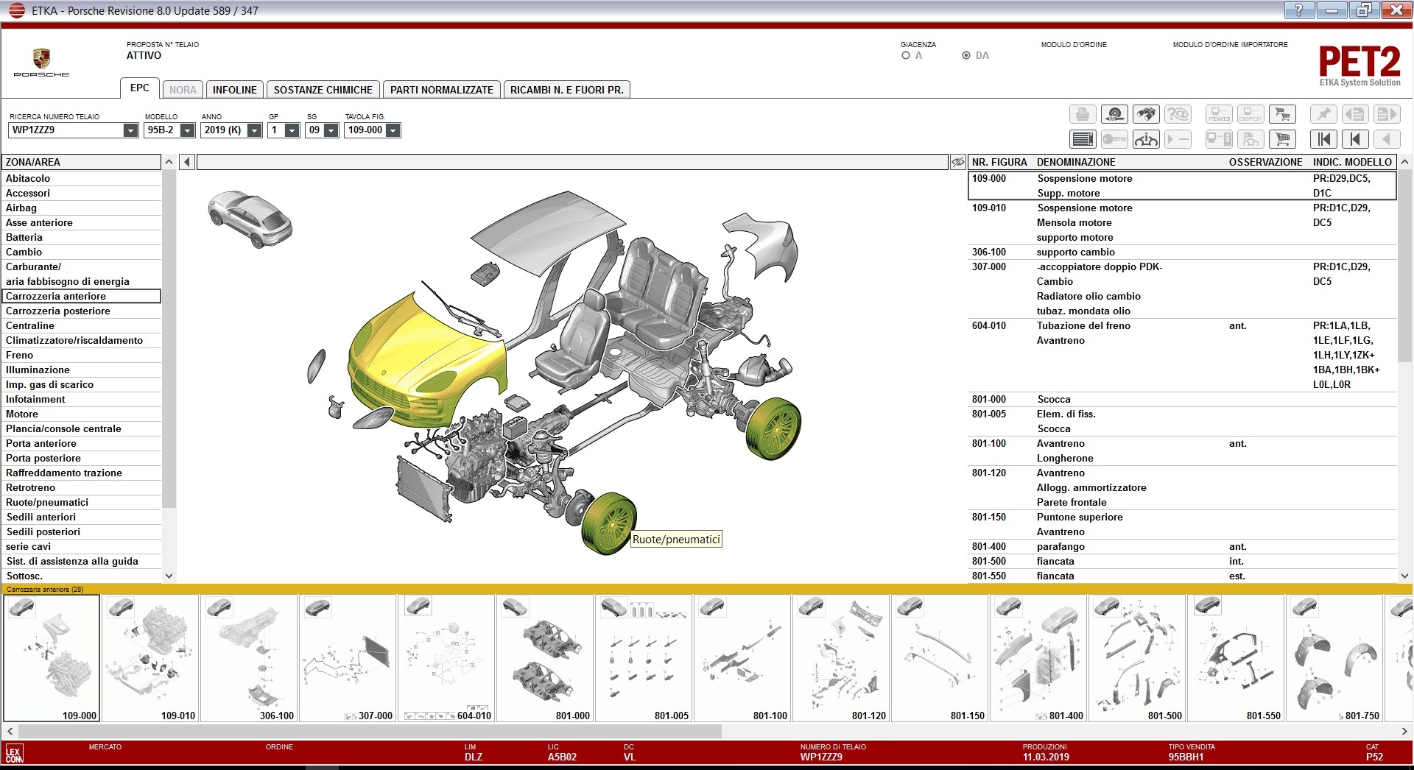The height and width of the screenshot is (770, 1414).
Task: Click the key icon in the toolbar
Action: (x=1114, y=139)
